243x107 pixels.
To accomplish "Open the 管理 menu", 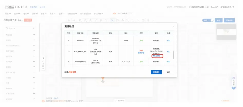I will coord(44,14).
